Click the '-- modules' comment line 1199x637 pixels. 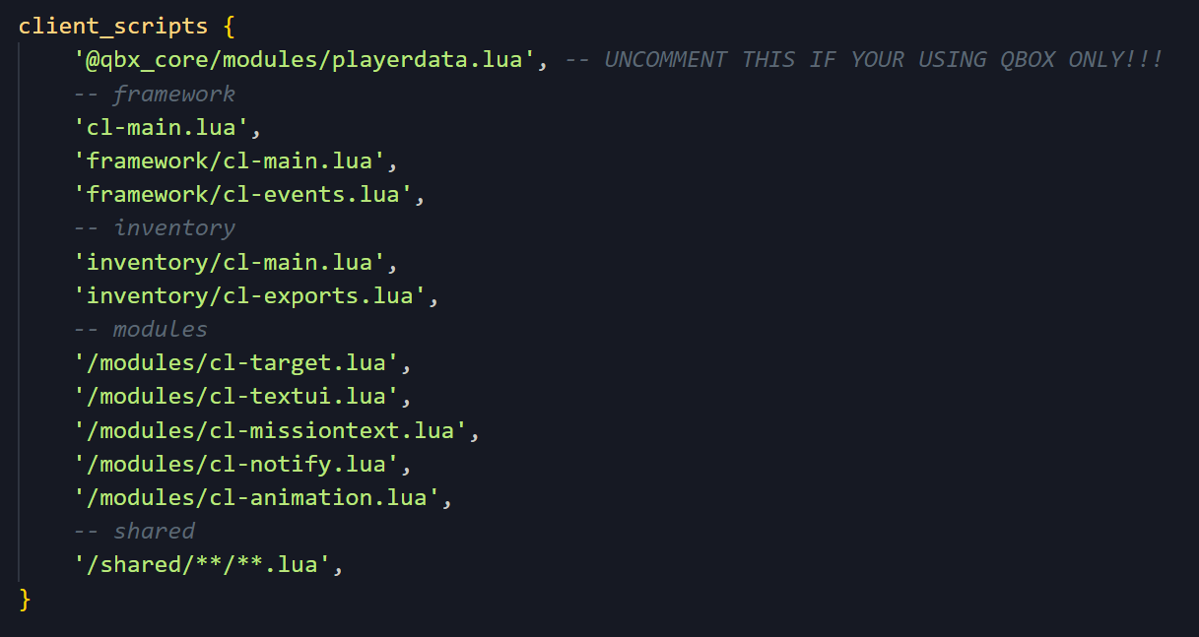pyautogui.click(x=141, y=329)
